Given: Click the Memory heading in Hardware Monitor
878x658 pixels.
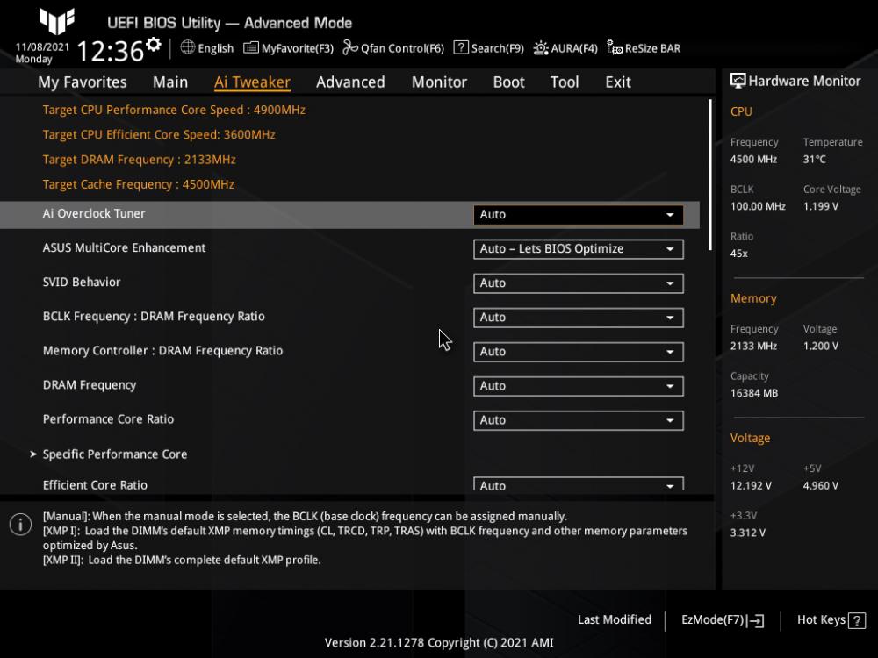Looking at the screenshot, I should [x=753, y=299].
